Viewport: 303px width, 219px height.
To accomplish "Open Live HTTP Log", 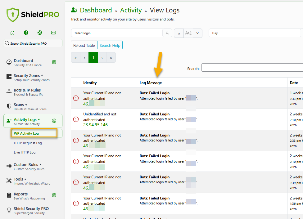I will click(25, 152).
